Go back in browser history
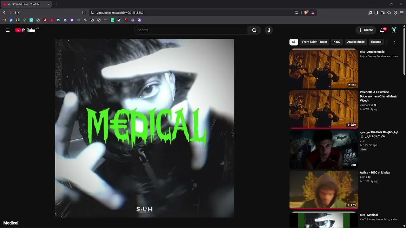The width and height of the screenshot is (406, 228). (x=4, y=13)
